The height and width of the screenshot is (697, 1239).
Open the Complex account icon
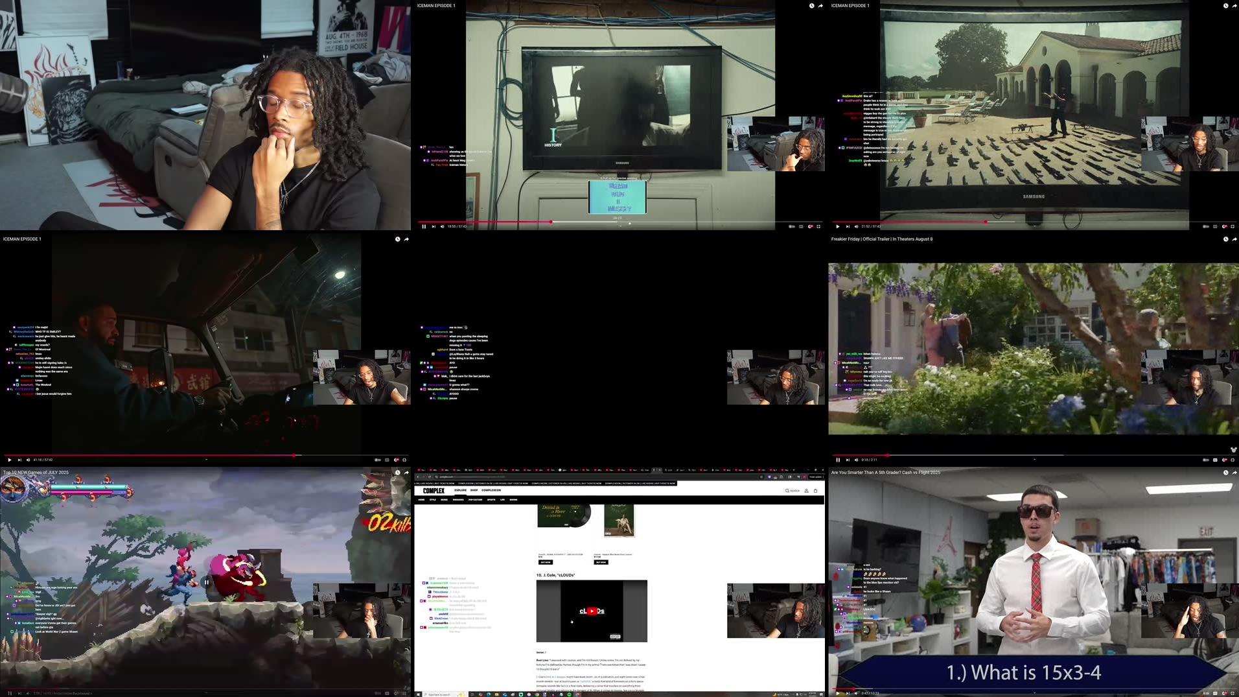pos(806,491)
